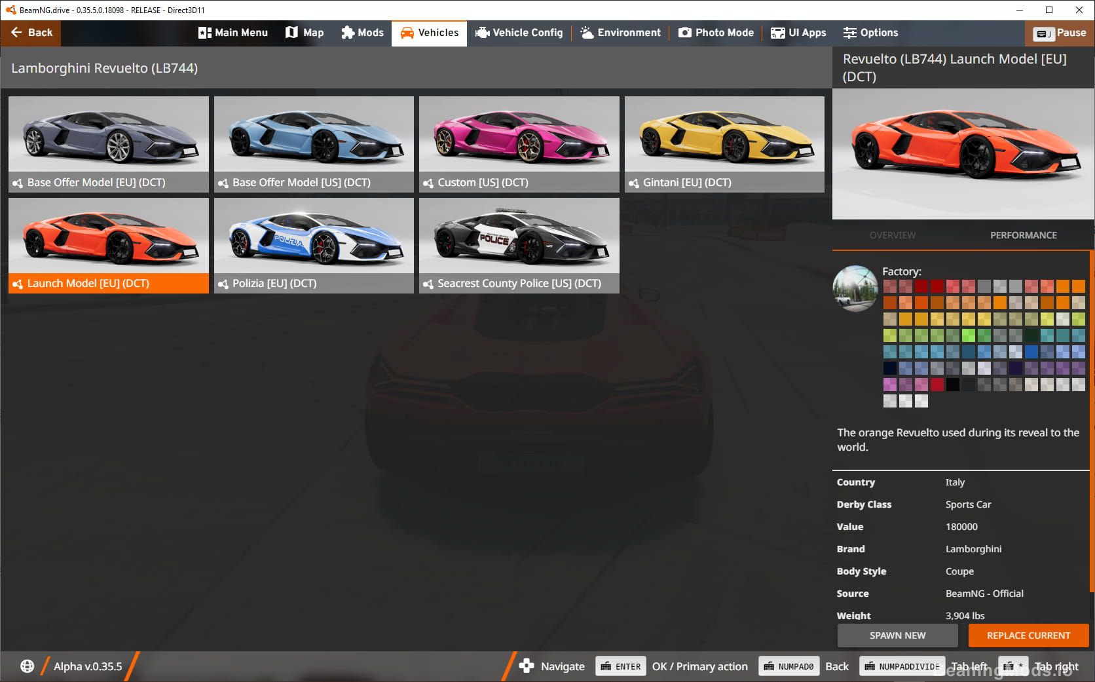Pick the pure black factory color swatch
Viewport: 1095px width, 682px height.
click(x=953, y=385)
